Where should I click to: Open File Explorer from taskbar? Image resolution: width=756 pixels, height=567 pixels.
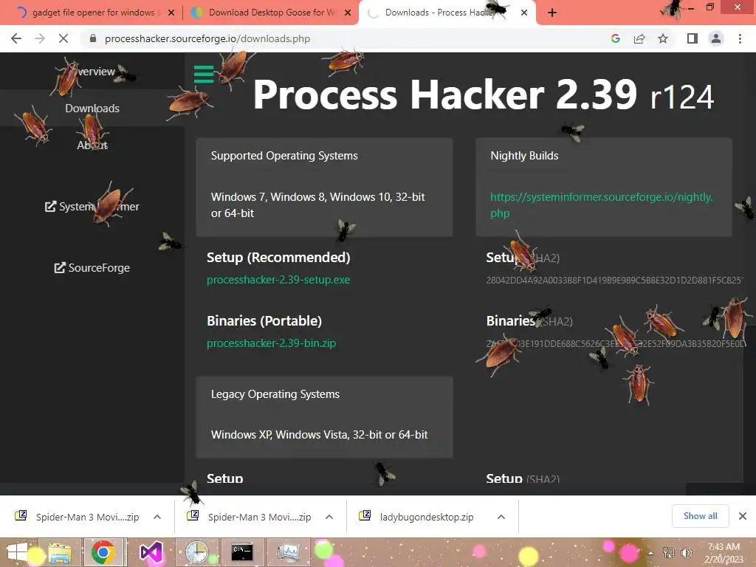coord(59,552)
